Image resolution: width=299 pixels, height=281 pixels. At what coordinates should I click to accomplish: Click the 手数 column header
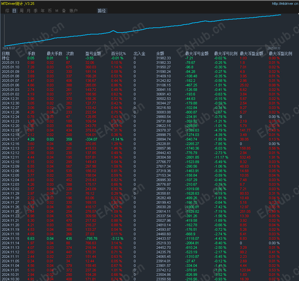31,53
